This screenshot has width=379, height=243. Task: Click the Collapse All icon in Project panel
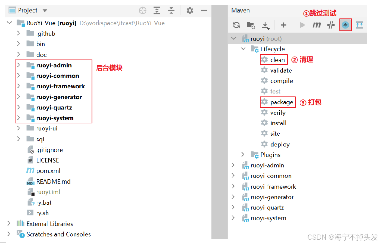click(x=171, y=11)
